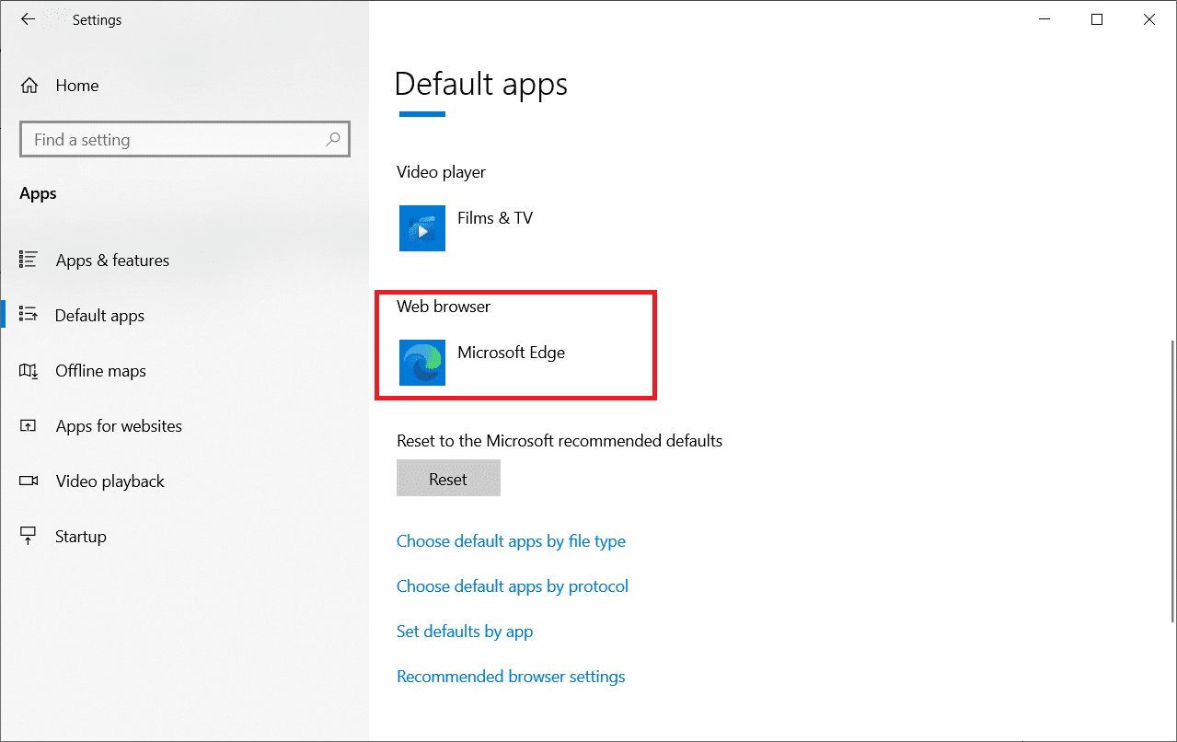Open Choose default apps by protocol
Image resolution: width=1177 pixels, height=742 pixels.
512,586
